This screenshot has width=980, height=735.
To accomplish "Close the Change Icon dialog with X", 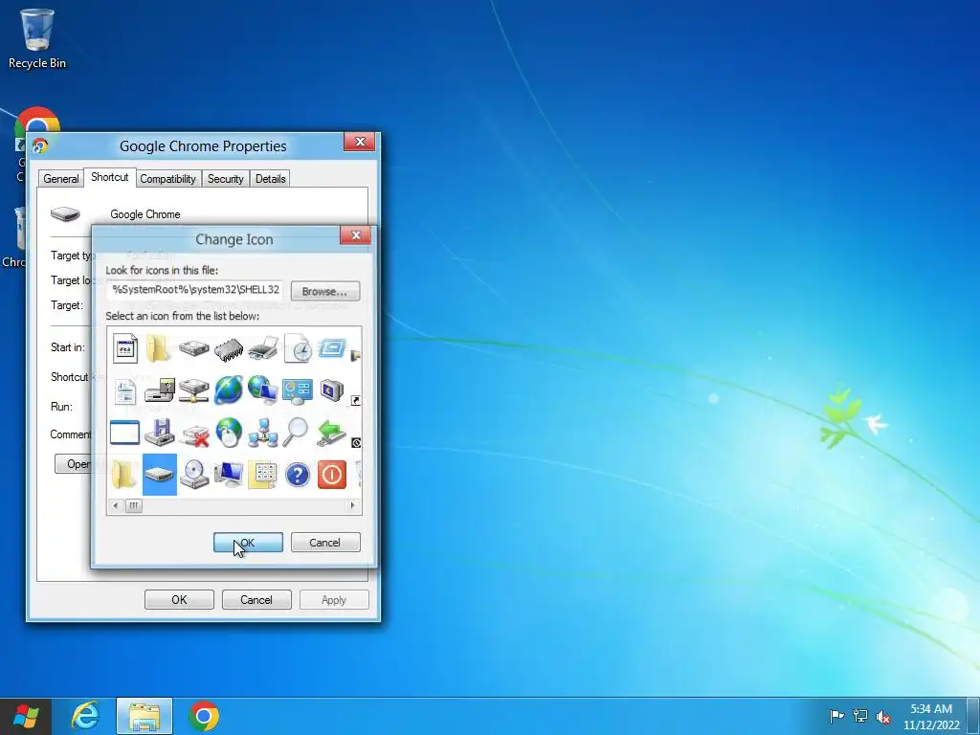I will pyautogui.click(x=356, y=235).
